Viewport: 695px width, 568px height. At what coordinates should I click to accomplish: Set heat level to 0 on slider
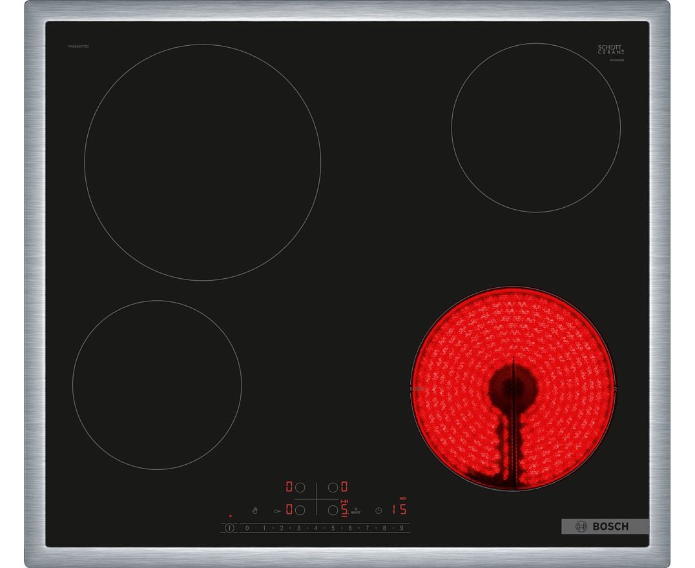pos(247,528)
